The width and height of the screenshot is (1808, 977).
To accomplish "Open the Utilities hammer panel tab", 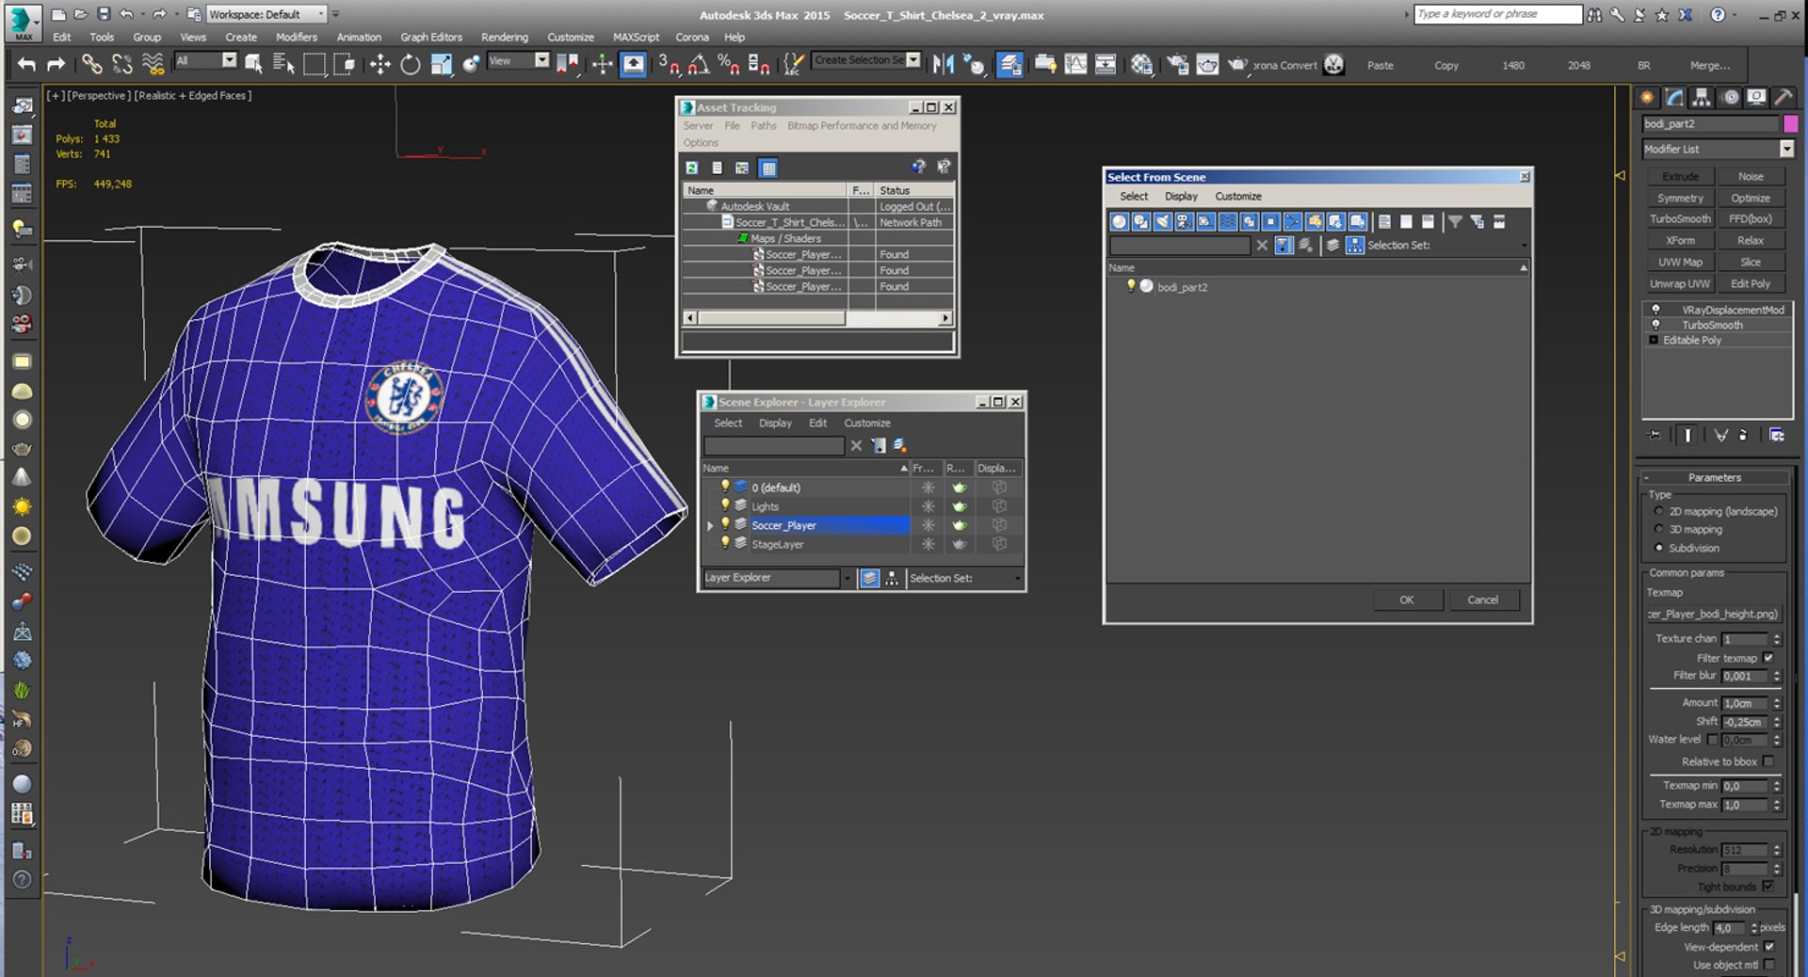I will pyautogui.click(x=1784, y=97).
